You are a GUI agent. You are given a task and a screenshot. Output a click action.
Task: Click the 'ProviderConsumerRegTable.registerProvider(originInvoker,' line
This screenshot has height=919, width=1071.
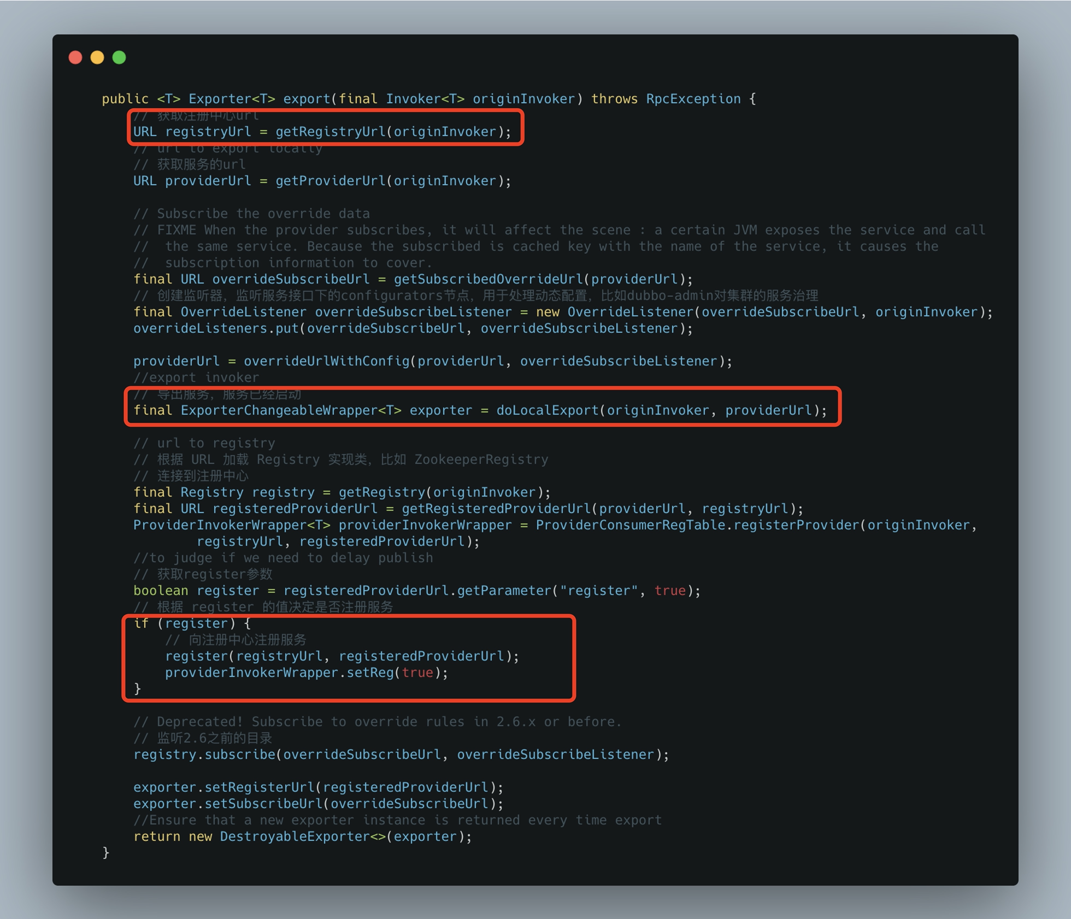tap(555, 525)
